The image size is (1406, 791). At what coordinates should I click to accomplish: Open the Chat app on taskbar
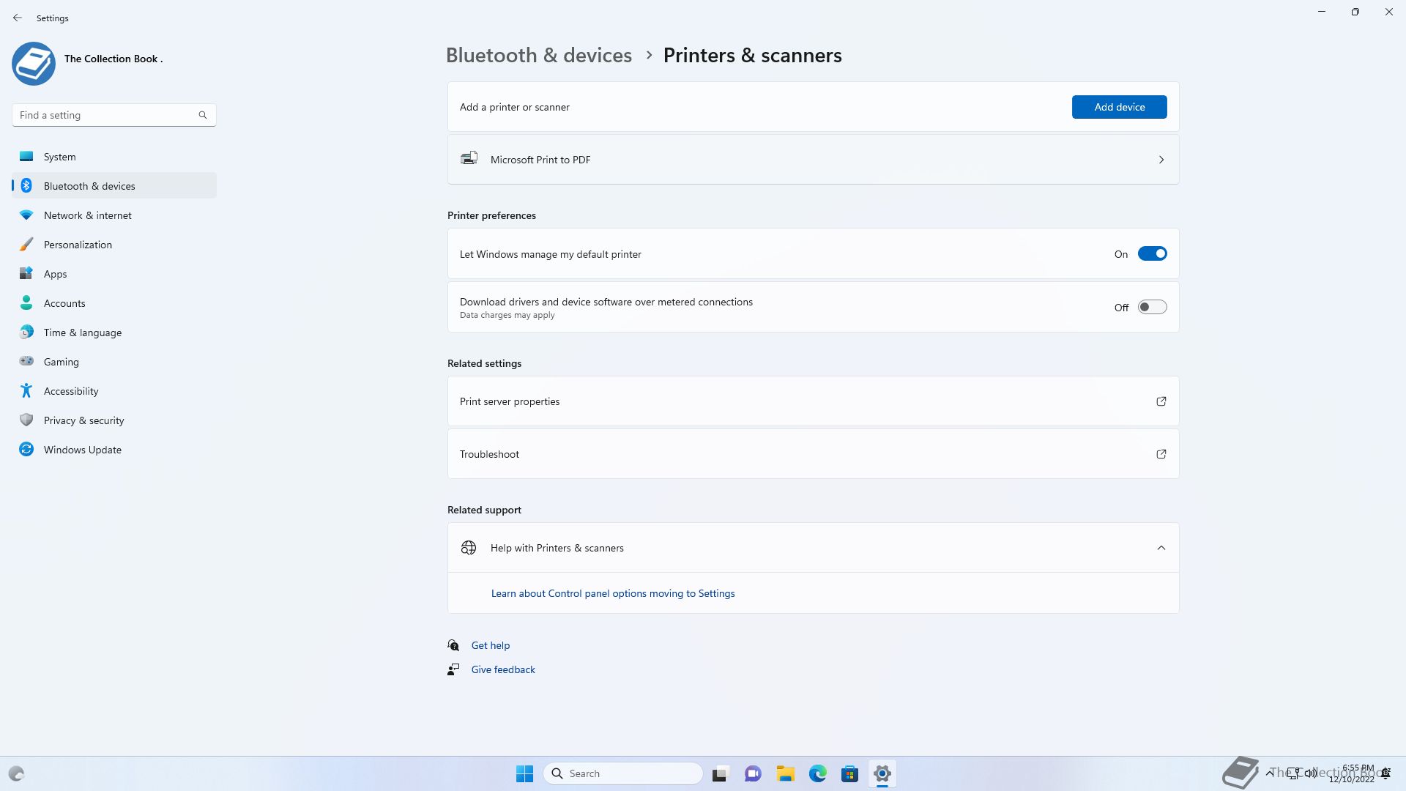(753, 773)
